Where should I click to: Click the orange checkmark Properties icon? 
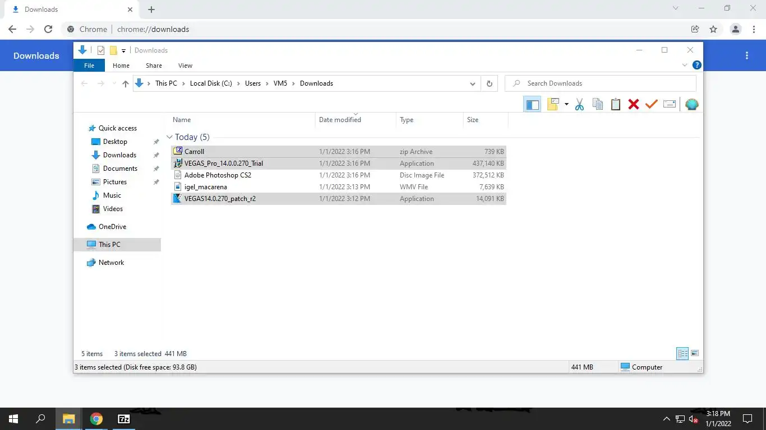pyautogui.click(x=651, y=104)
